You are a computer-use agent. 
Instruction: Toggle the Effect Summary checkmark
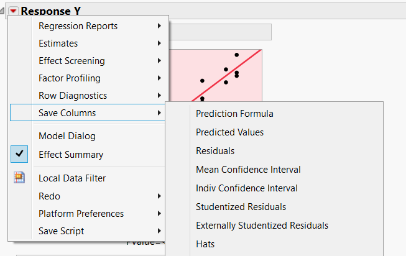click(x=19, y=155)
